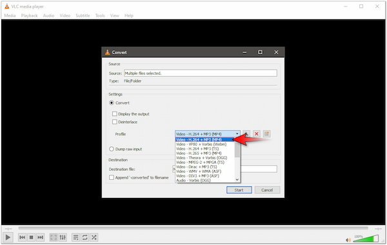The image size is (387, 245).
Task: Choose Video - Dirac + MP3 (TS)
Action: click(205, 167)
